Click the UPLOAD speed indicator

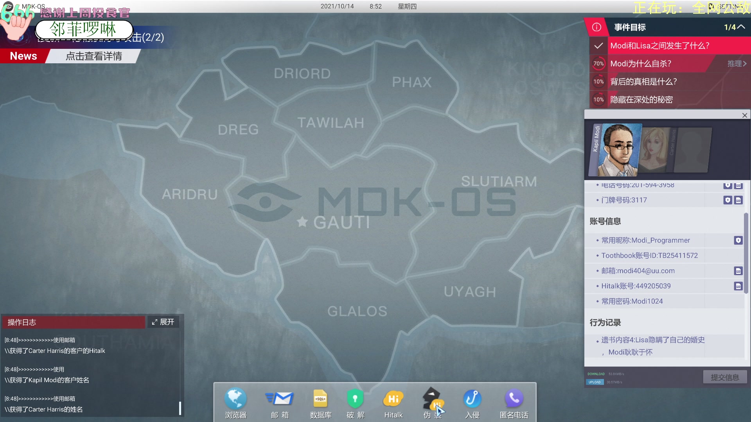pos(595,382)
